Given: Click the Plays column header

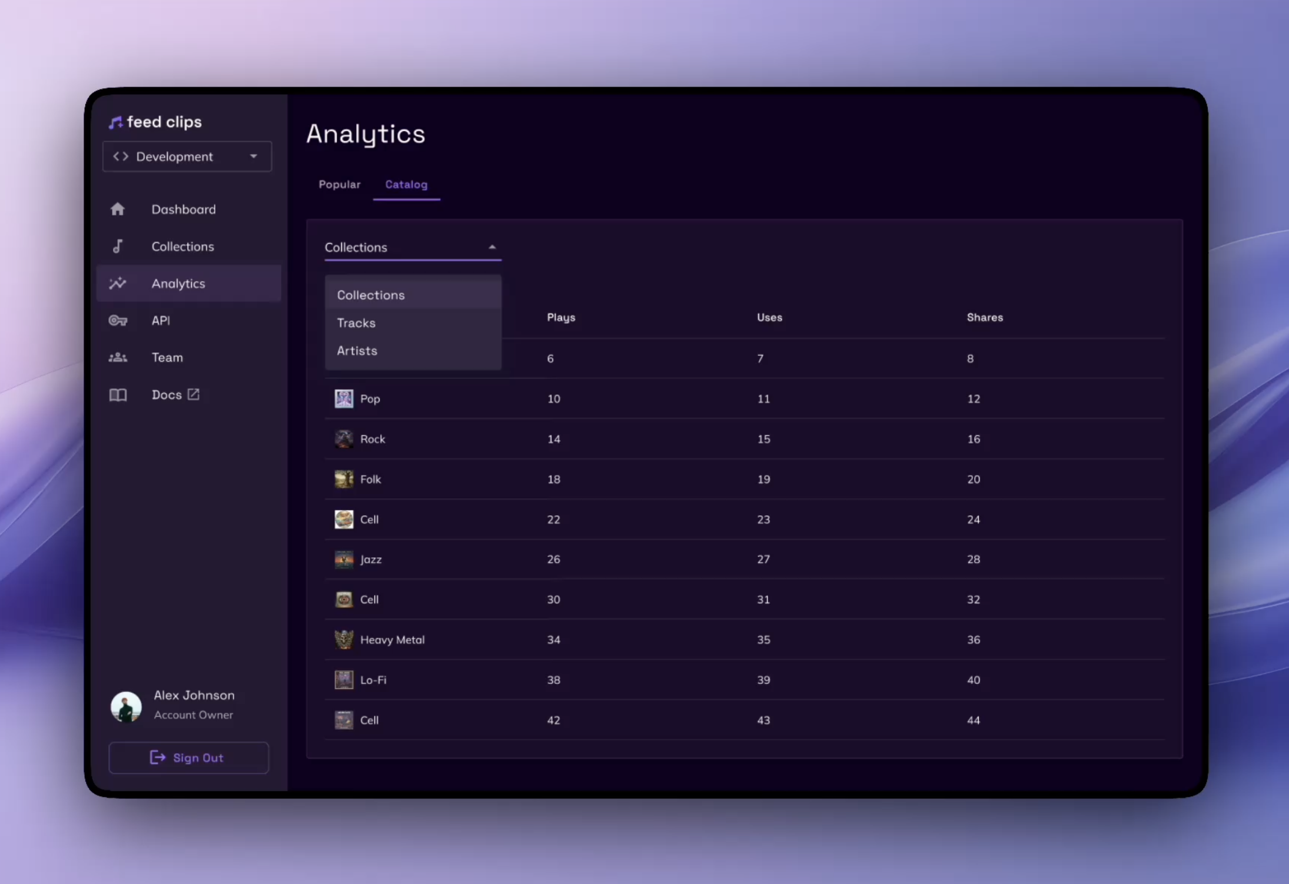Looking at the screenshot, I should (x=561, y=318).
